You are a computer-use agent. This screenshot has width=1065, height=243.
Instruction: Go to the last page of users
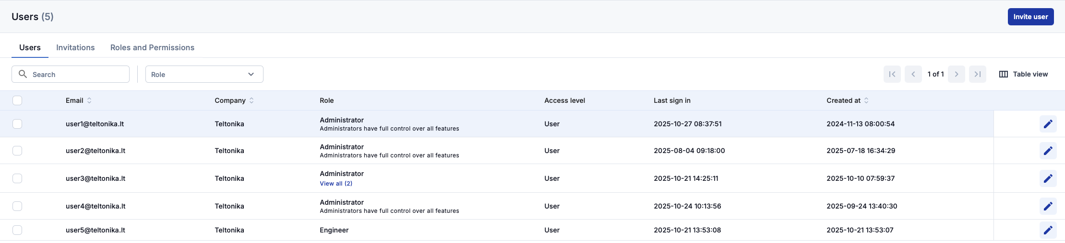click(x=977, y=74)
